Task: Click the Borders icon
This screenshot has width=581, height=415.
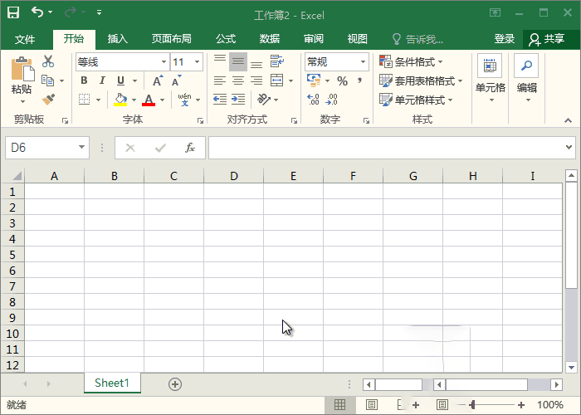Action: point(85,100)
